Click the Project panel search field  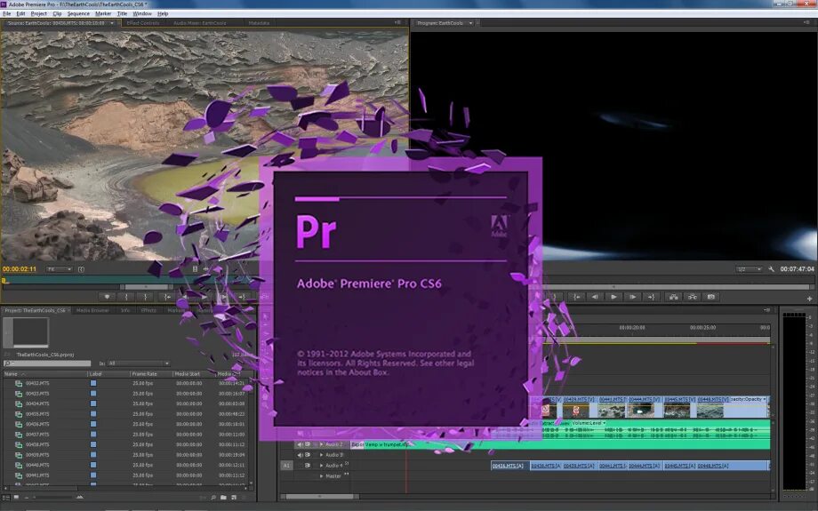pyautogui.click(x=47, y=363)
